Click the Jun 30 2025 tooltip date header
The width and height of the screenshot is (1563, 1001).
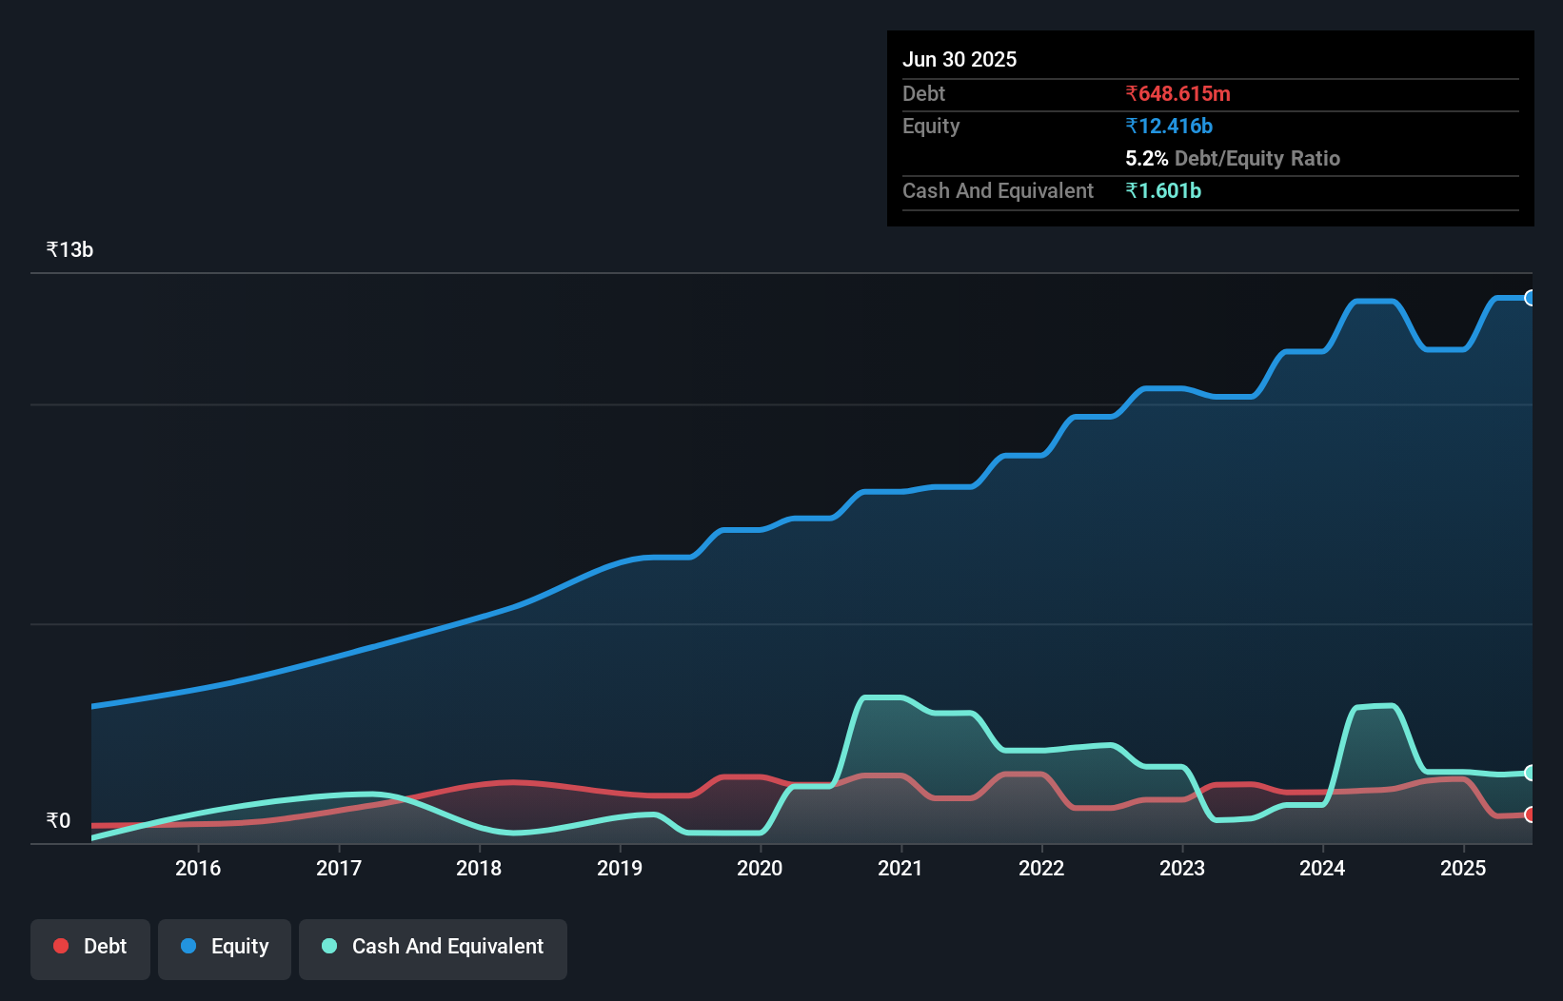(960, 59)
